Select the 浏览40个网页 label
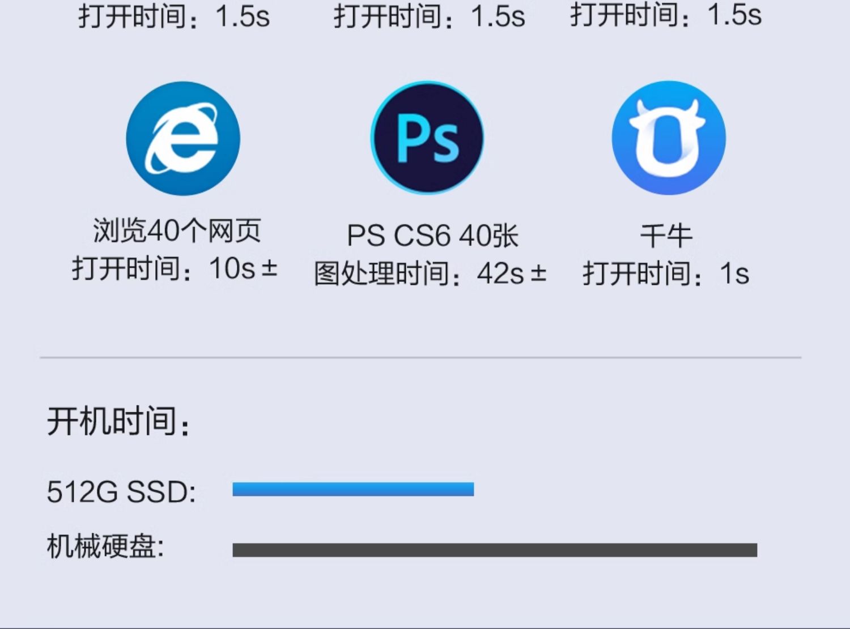This screenshot has height=629, width=850. click(177, 230)
